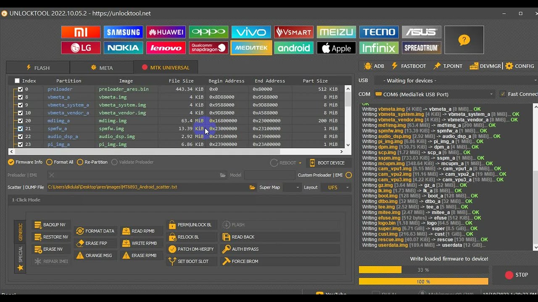
Task: Click the STOP button
Action: [517, 275]
